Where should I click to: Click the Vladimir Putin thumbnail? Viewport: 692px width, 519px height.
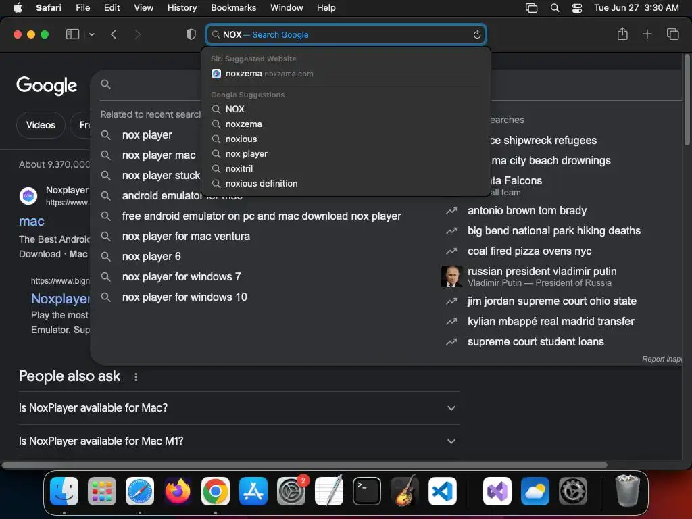451,276
